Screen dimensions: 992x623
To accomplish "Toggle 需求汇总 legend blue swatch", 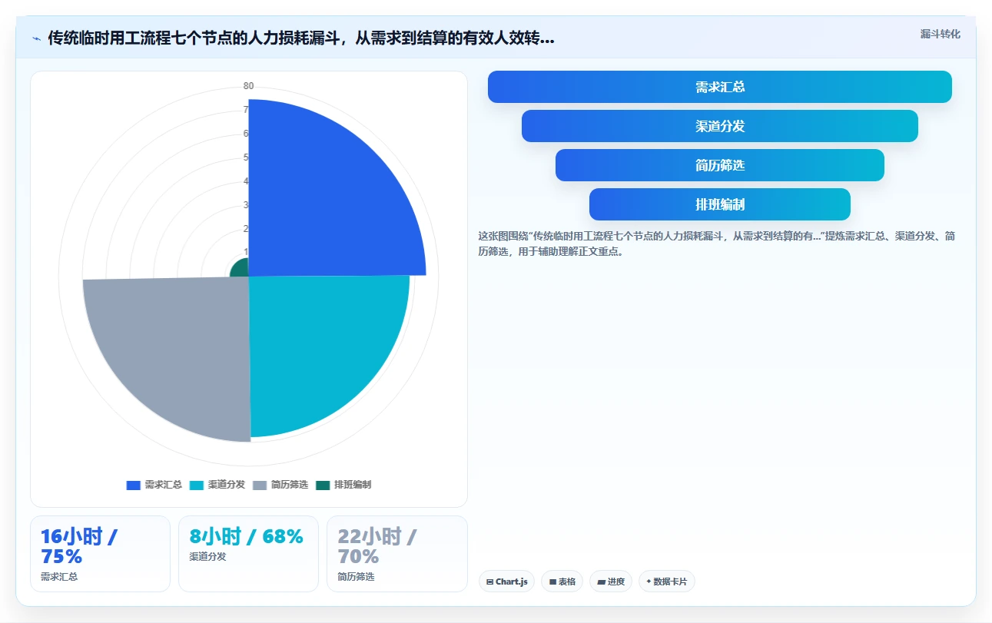I will point(133,485).
